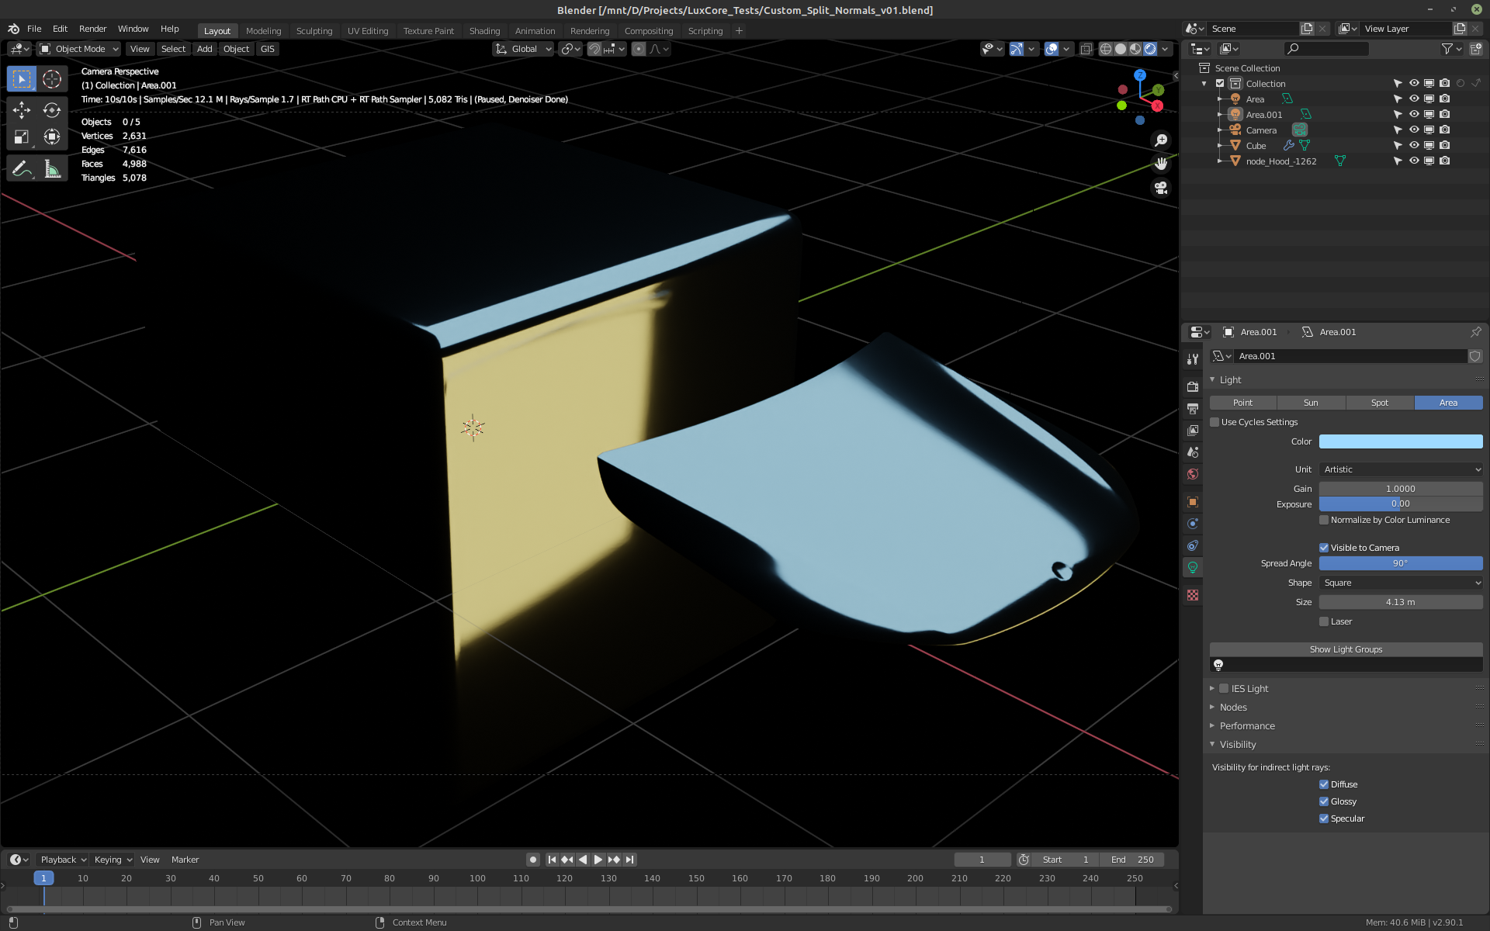Select the Scale tool
This screenshot has height=931, width=1490.
[22, 137]
